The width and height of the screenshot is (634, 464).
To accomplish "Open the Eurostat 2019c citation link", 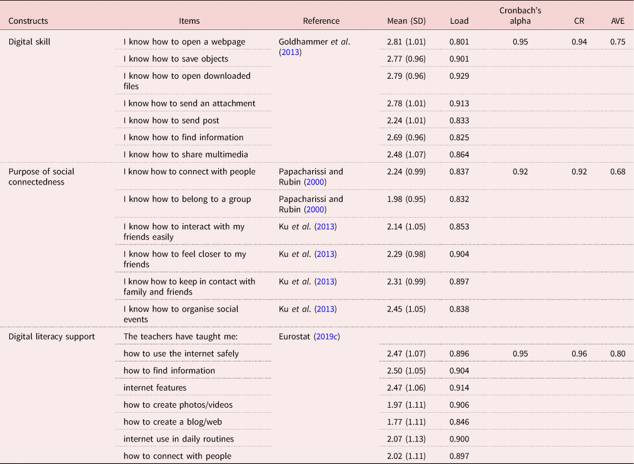I will pyautogui.click(x=328, y=336).
